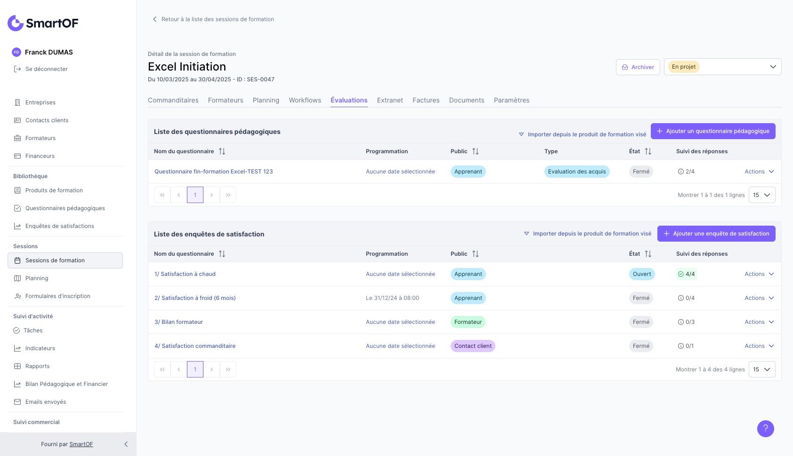Open the Paramètres tab
The image size is (793, 456).
[x=512, y=100]
